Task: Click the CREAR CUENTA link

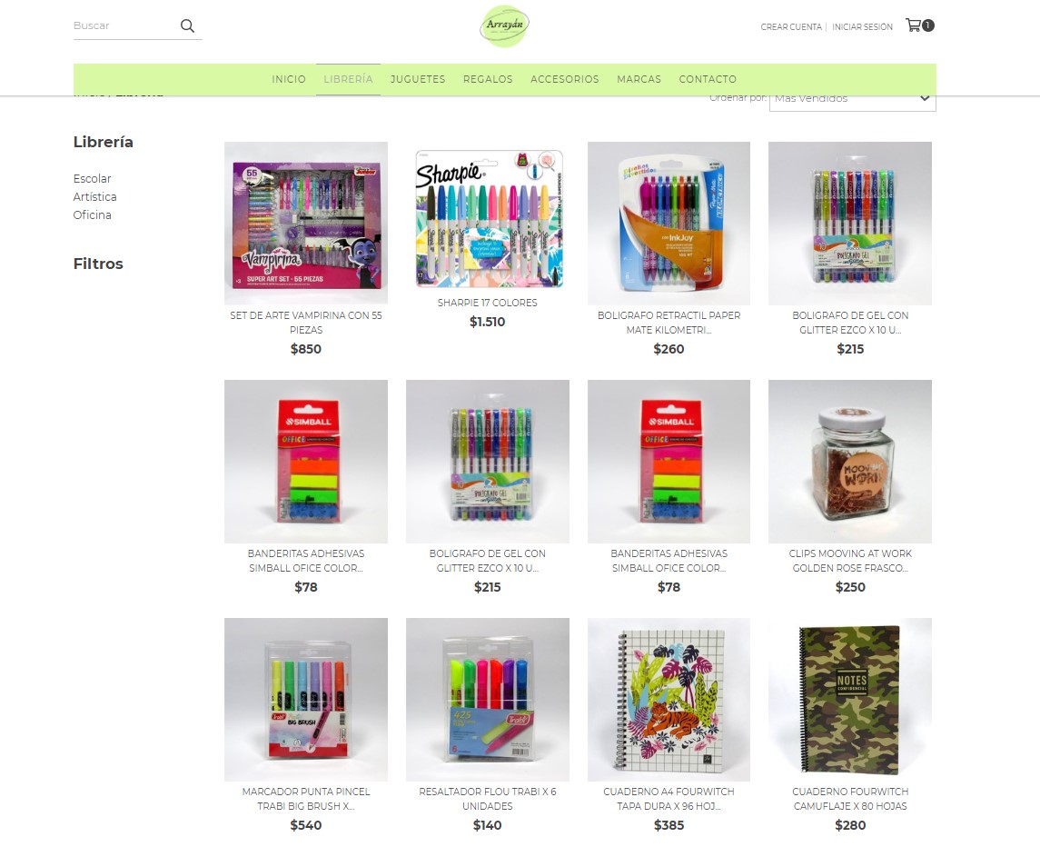Action: (x=790, y=27)
